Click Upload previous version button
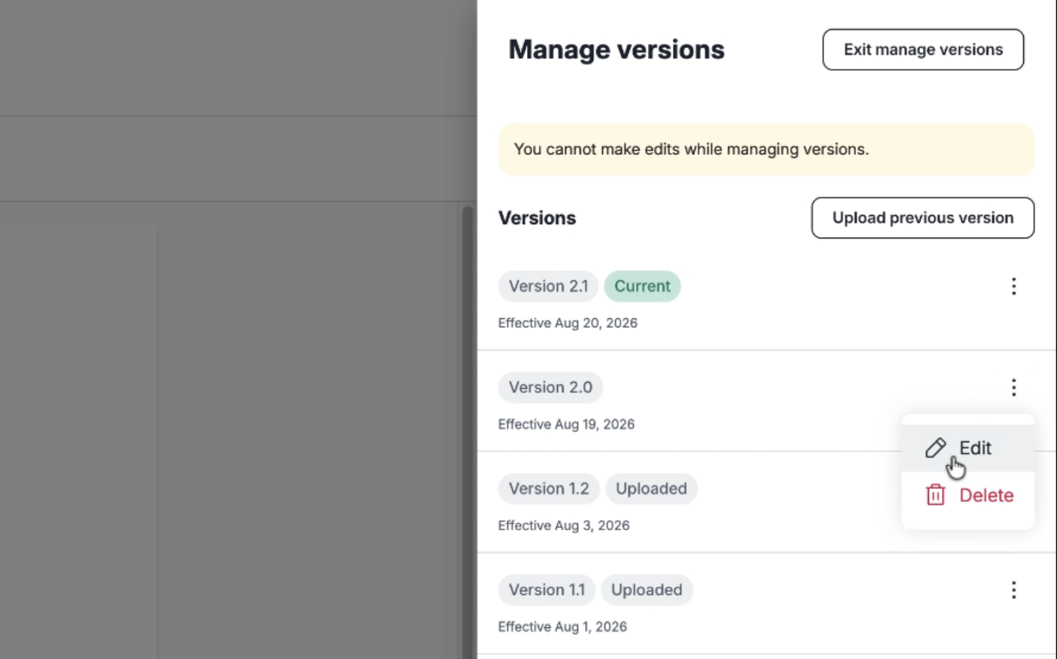Image resolution: width=1057 pixels, height=659 pixels. pyautogui.click(x=923, y=218)
